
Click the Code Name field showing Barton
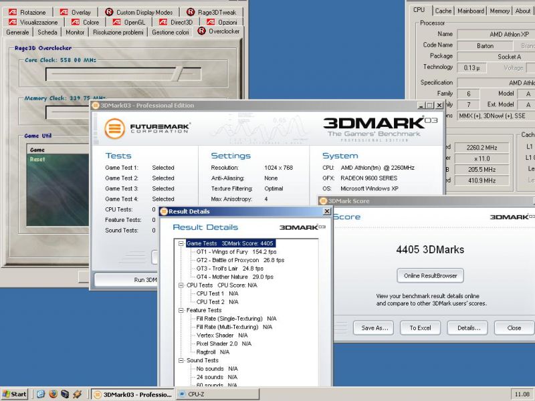[485, 45]
